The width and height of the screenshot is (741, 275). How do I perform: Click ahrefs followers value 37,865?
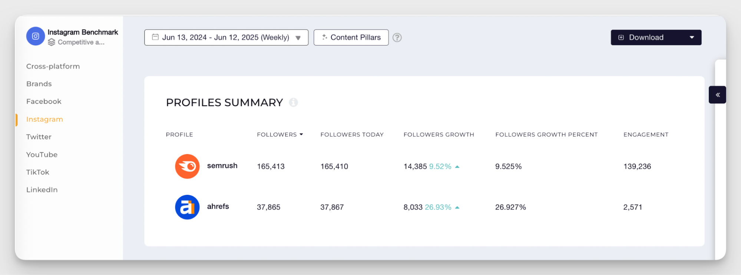(269, 207)
